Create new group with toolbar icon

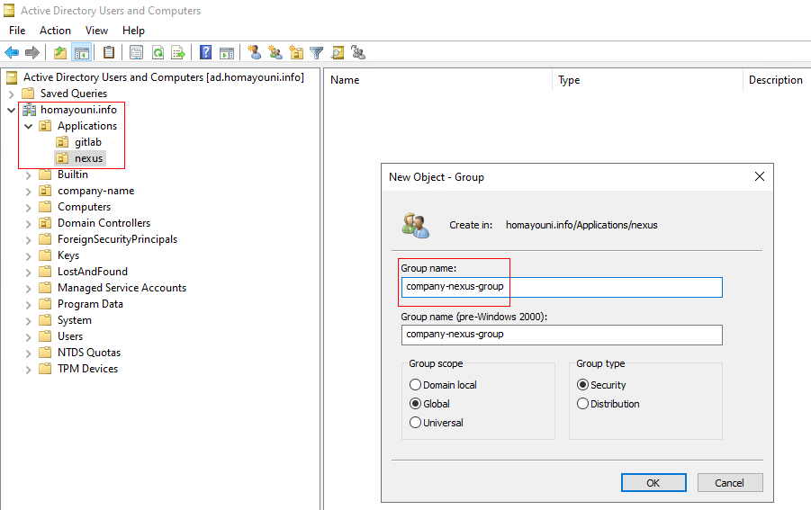pyautogui.click(x=275, y=52)
